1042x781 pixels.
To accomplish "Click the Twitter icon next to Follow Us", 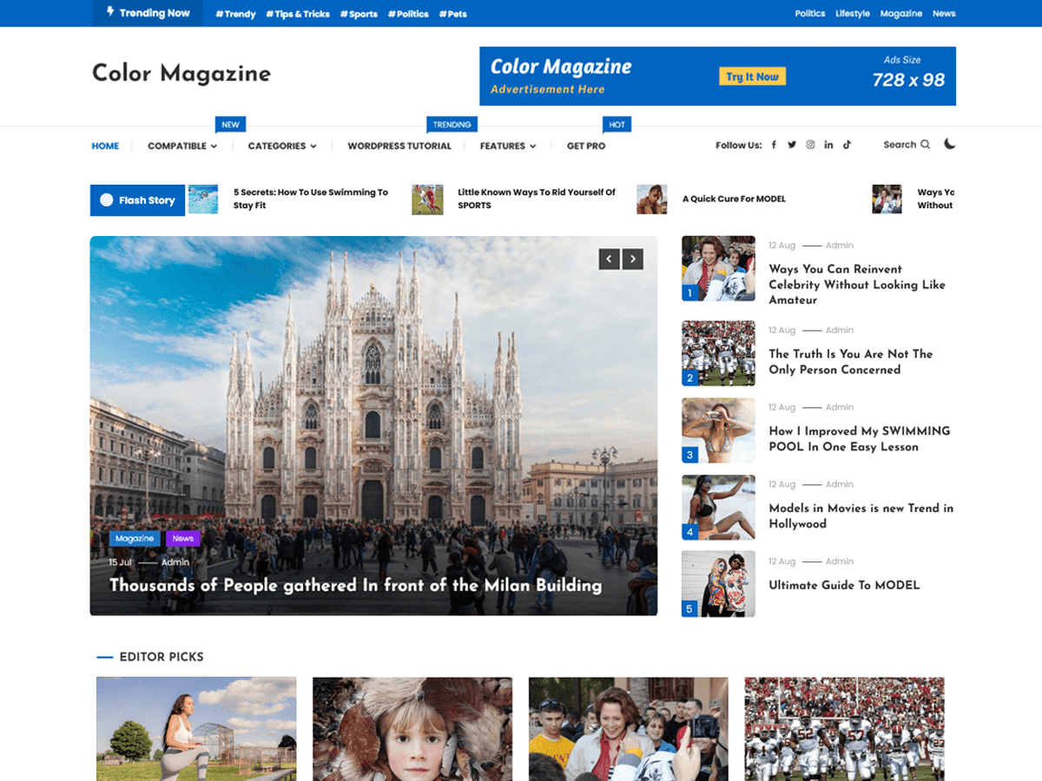I will coord(792,145).
